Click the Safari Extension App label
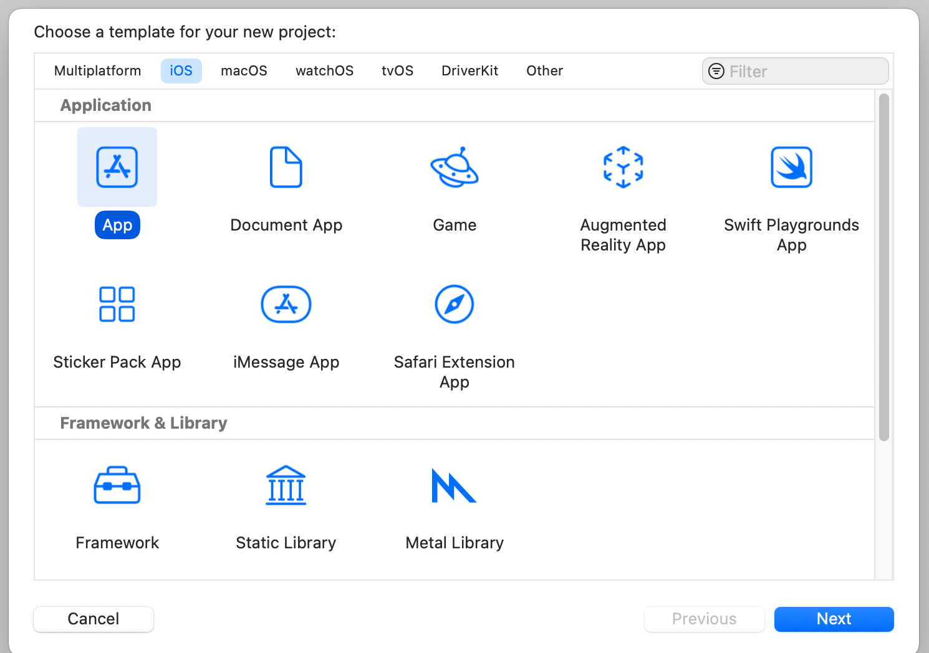Viewport: 929px width, 653px height. click(x=455, y=372)
